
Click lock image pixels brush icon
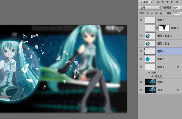point(152,13)
